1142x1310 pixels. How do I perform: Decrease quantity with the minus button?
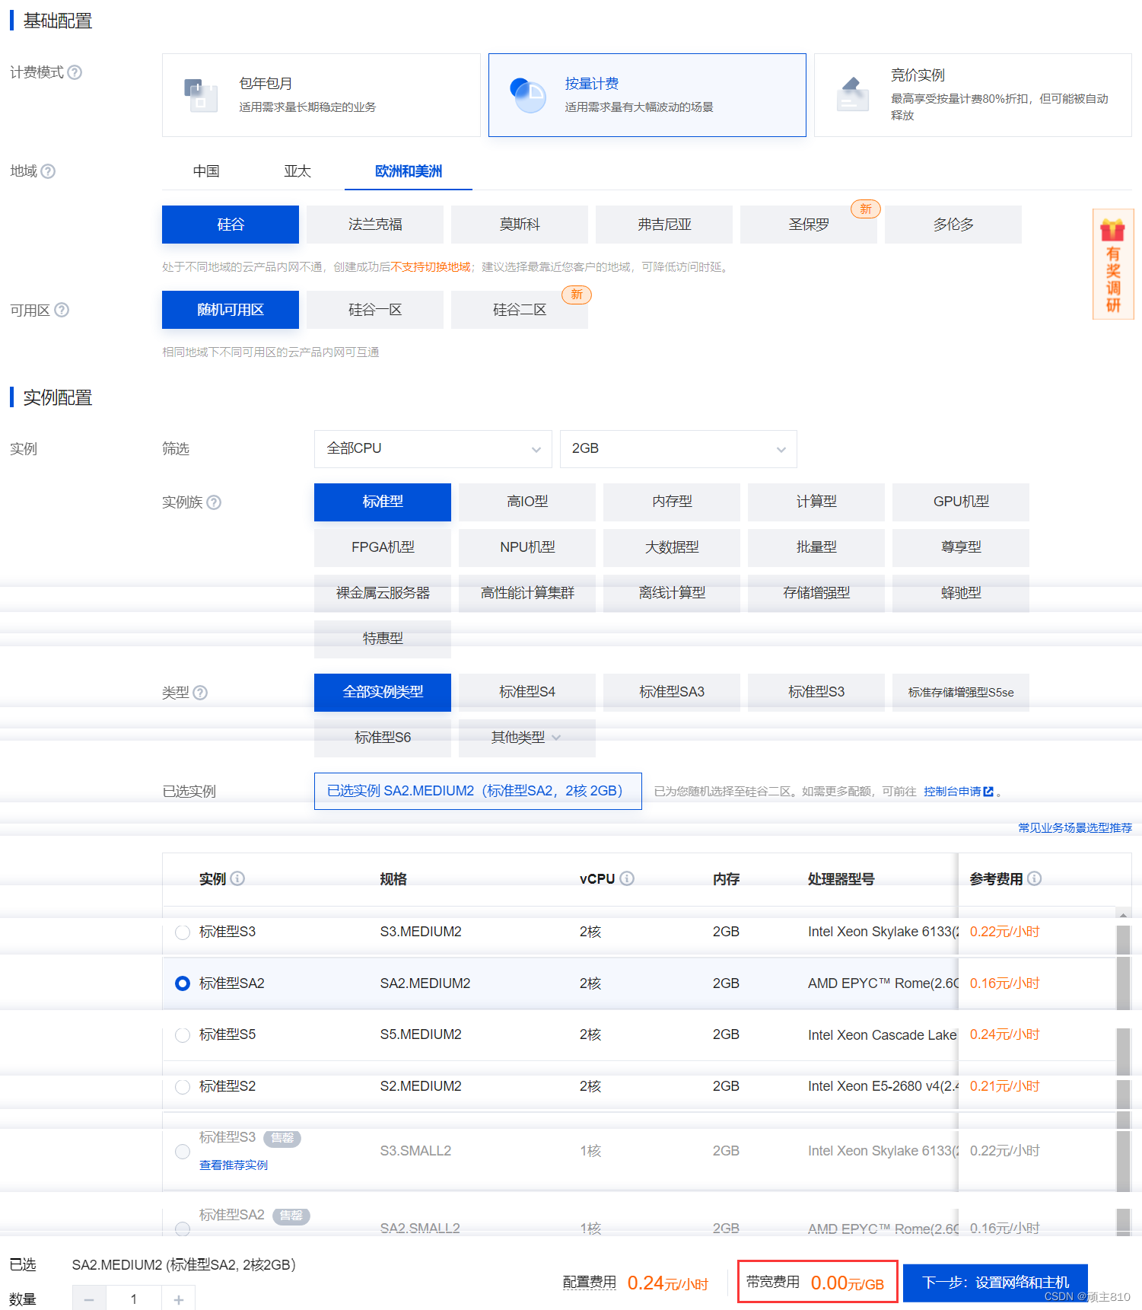click(x=89, y=1299)
